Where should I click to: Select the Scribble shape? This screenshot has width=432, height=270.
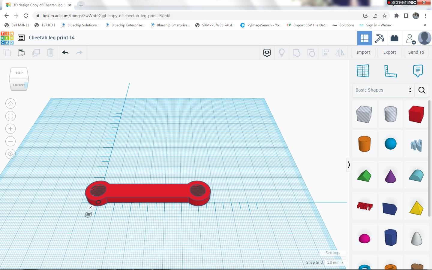click(416, 145)
